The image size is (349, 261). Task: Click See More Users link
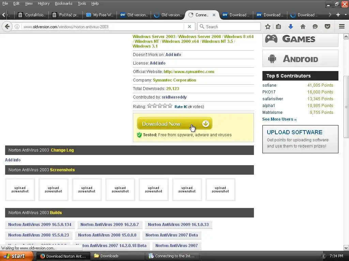coord(279,119)
